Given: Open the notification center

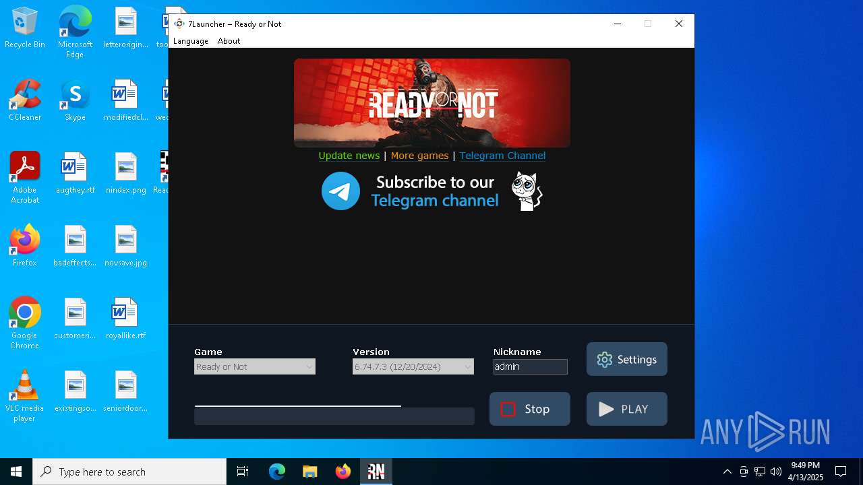Looking at the screenshot, I should click(x=841, y=472).
